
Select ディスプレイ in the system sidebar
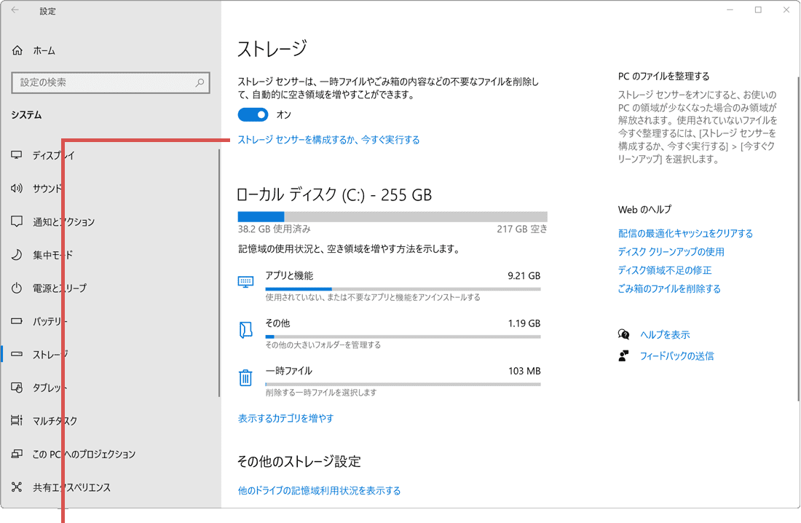17,154
